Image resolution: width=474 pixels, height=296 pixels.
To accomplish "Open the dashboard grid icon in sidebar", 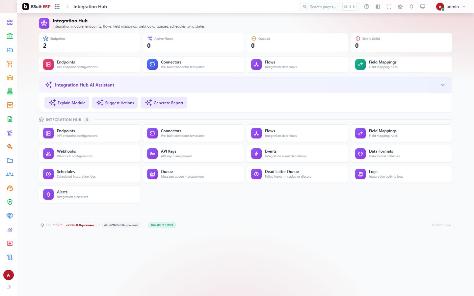I will click(x=10, y=22).
